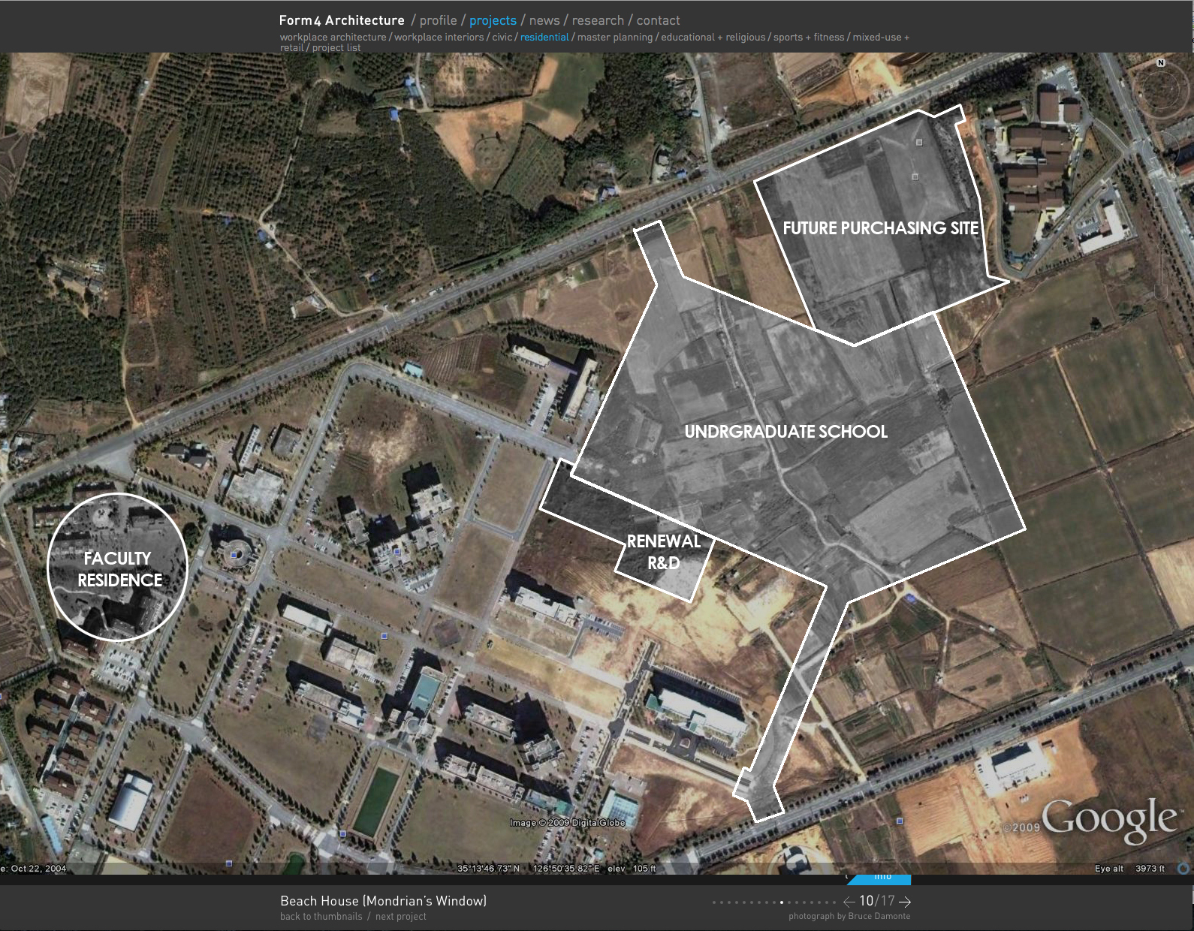Viewport: 1194px width, 931px height.
Task: Click the Google logo on map
Action: 1108,818
